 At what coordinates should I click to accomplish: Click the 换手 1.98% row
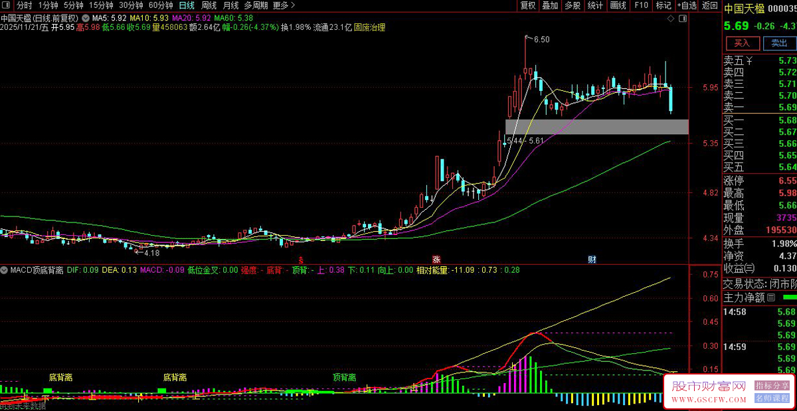tap(760, 244)
